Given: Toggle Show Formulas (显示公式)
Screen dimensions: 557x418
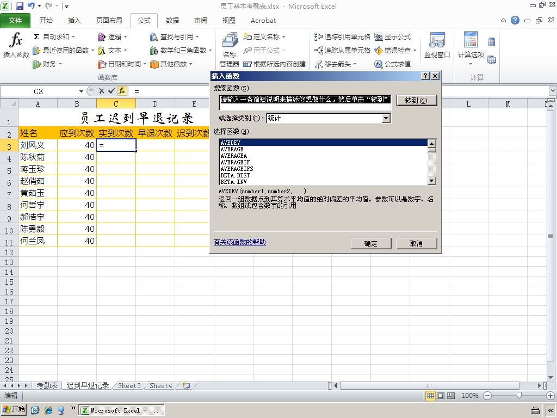Looking at the screenshot, I should tap(393, 36).
